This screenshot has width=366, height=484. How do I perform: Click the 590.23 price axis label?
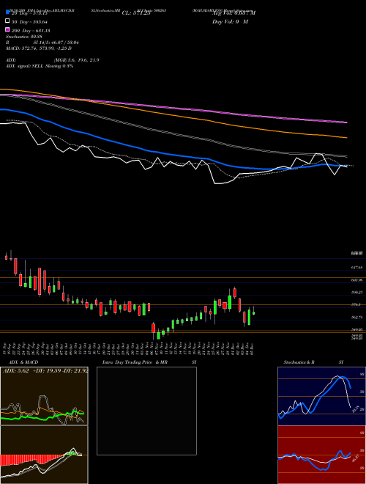click(356, 292)
